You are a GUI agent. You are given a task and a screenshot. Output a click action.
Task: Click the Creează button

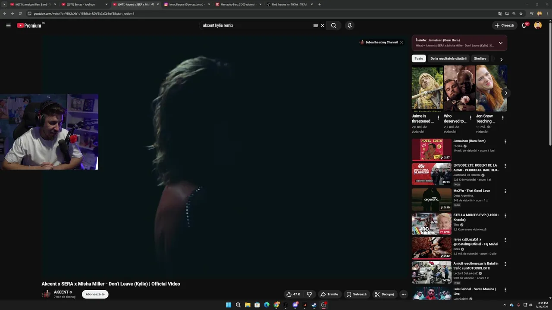pyautogui.click(x=505, y=25)
